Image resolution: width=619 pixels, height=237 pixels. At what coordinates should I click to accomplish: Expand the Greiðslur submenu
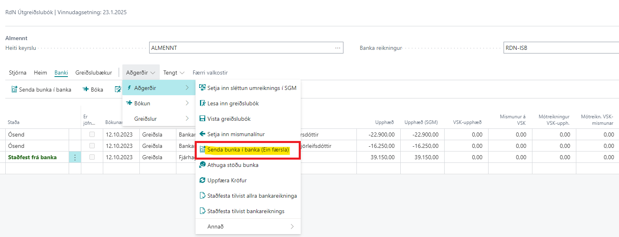point(159,119)
